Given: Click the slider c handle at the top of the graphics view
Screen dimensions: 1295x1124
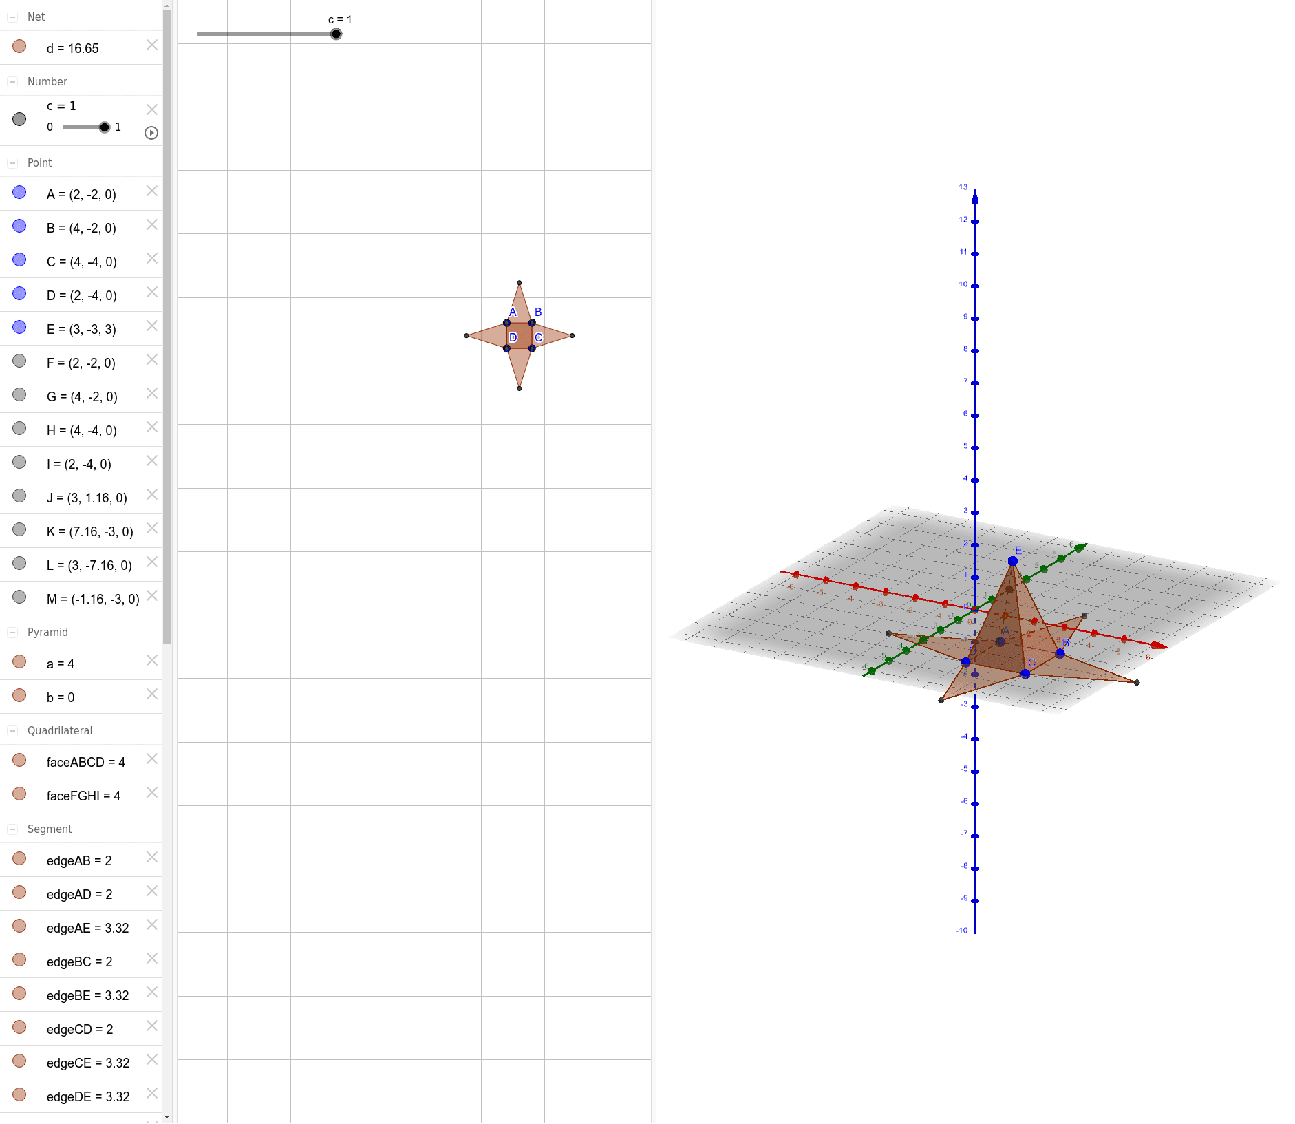Looking at the screenshot, I should click(x=336, y=32).
